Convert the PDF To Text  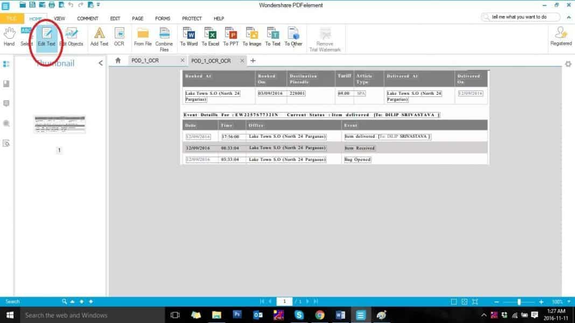272,36
